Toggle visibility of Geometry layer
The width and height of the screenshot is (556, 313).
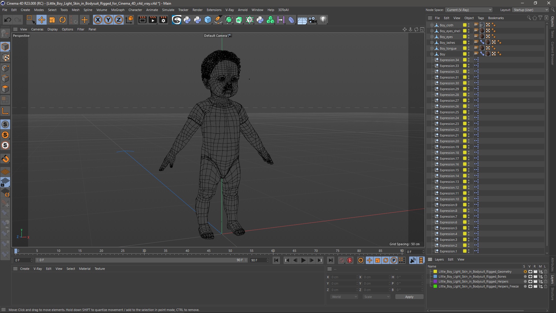530,272
